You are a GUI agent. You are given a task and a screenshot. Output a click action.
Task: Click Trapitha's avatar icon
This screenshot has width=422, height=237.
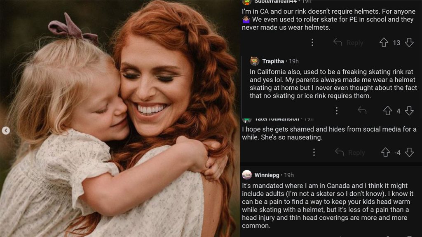click(x=254, y=61)
